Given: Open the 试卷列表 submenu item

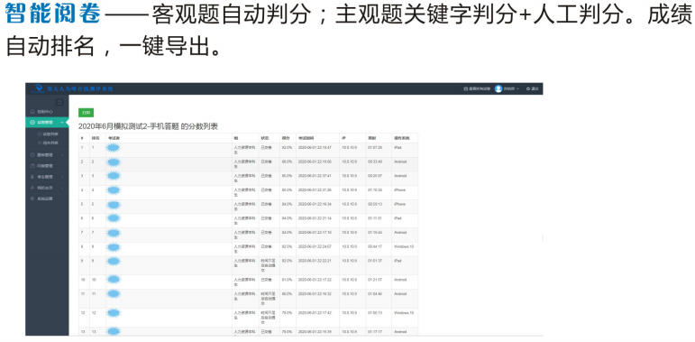Looking at the screenshot, I should (x=48, y=134).
